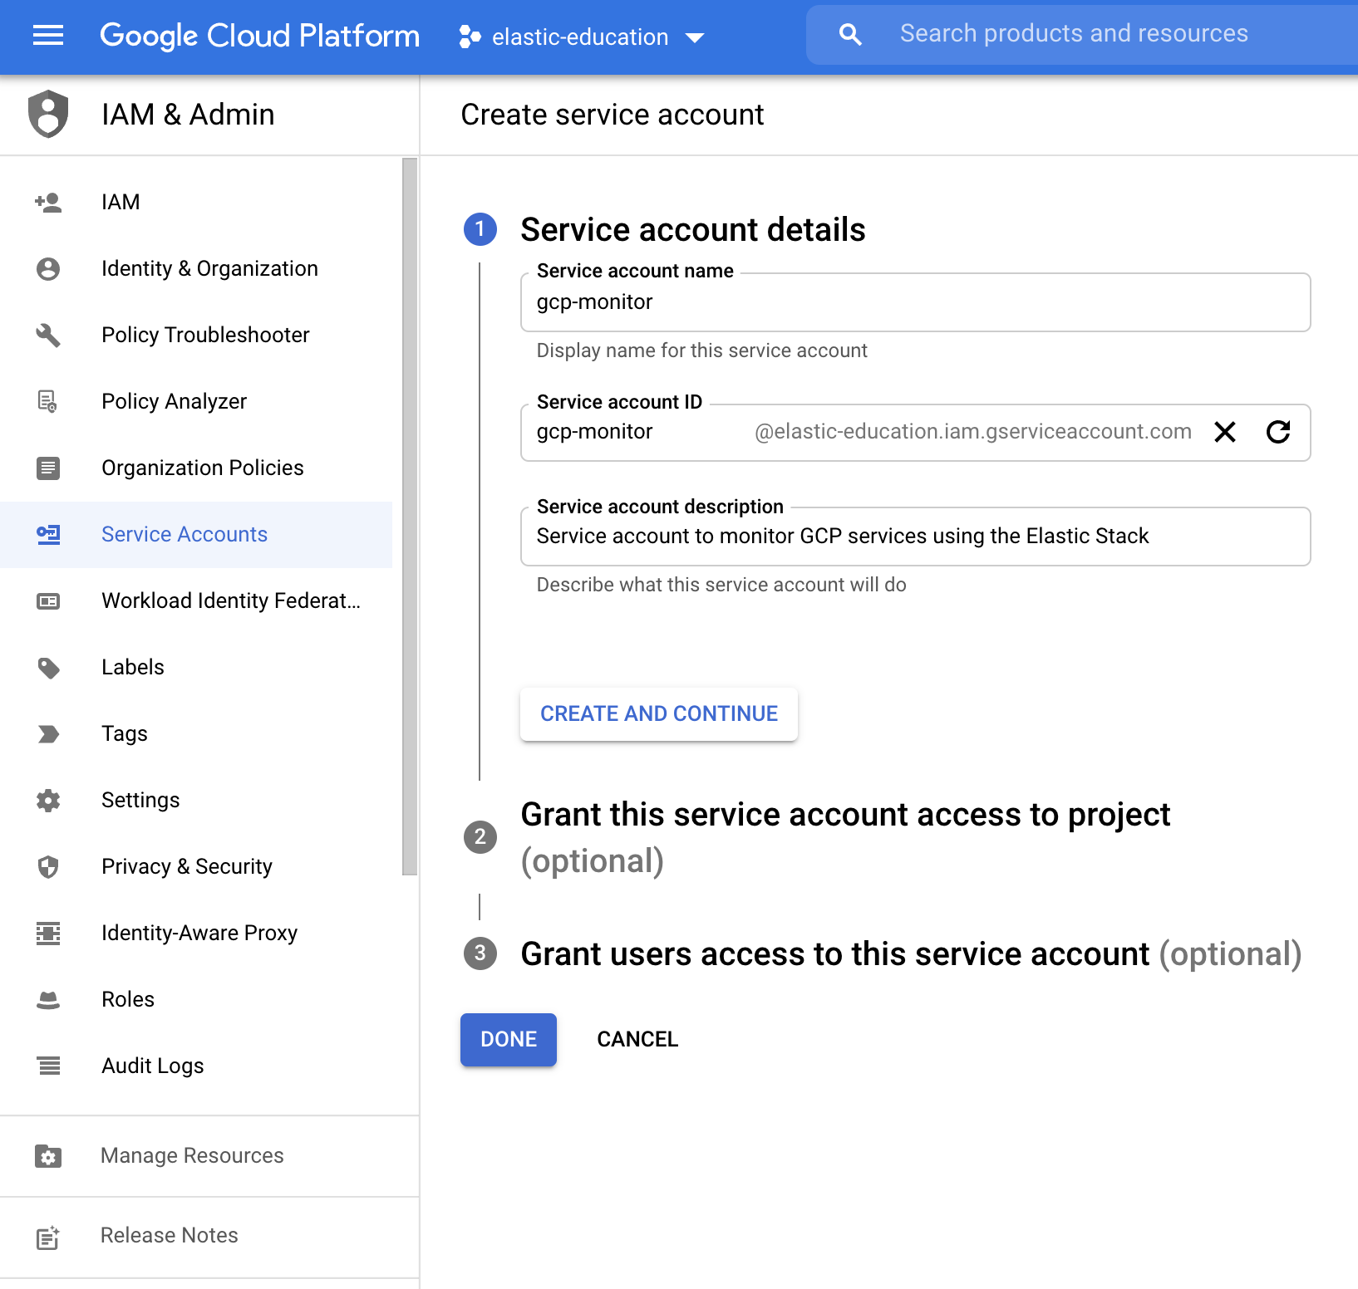Image resolution: width=1358 pixels, height=1289 pixels.
Task: Open the elastic-education project picker
Action: [x=582, y=37]
